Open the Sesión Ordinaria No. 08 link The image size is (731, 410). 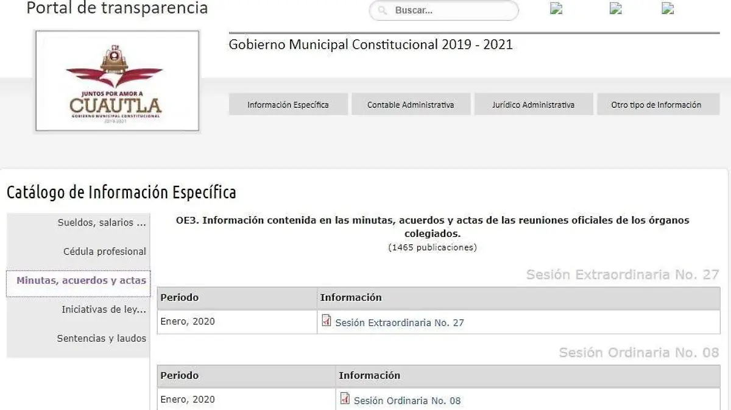(407, 401)
